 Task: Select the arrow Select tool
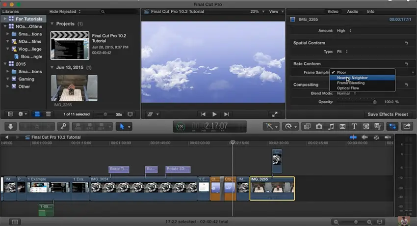pos(122,126)
